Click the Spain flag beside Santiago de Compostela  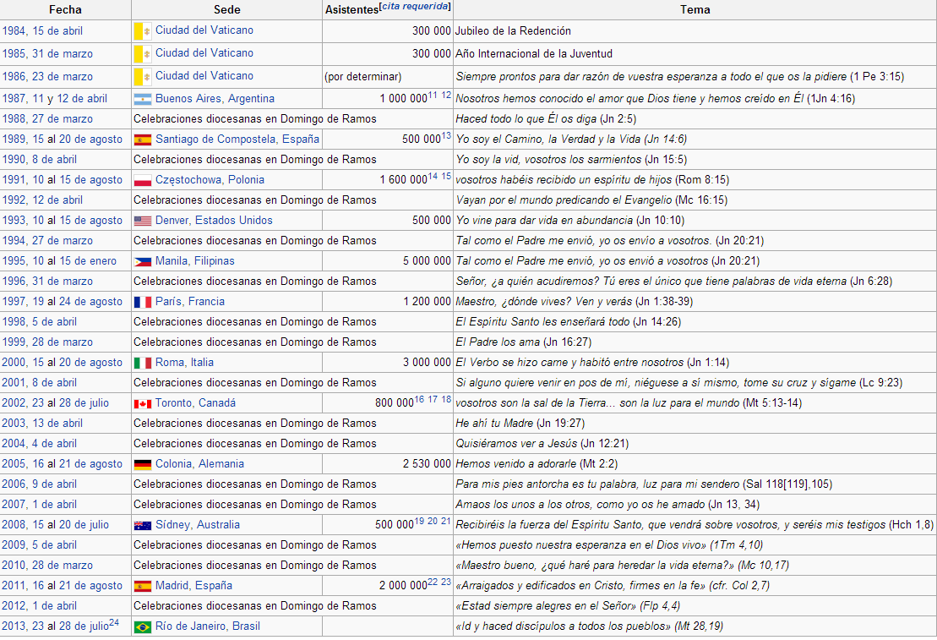point(142,140)
